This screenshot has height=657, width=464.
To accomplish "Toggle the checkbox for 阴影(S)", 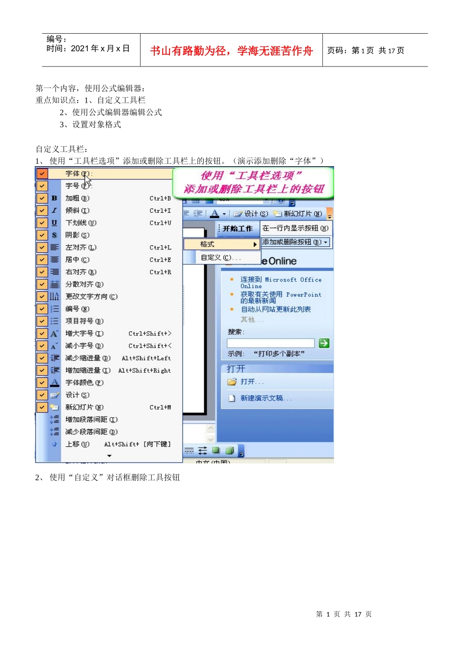I will pyautogui.click(x=42, y=235).
